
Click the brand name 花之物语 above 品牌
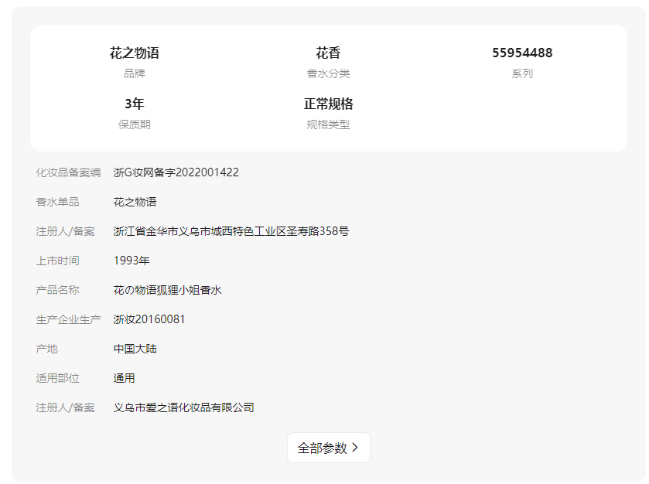point(135,53)
